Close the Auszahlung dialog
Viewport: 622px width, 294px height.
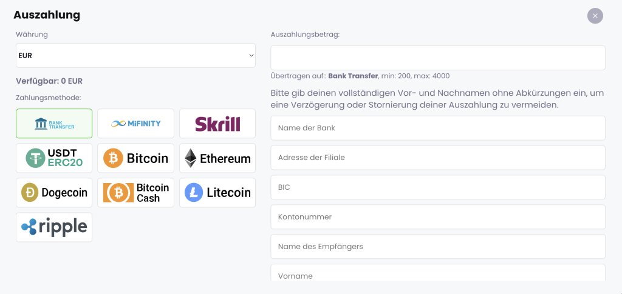595,16
